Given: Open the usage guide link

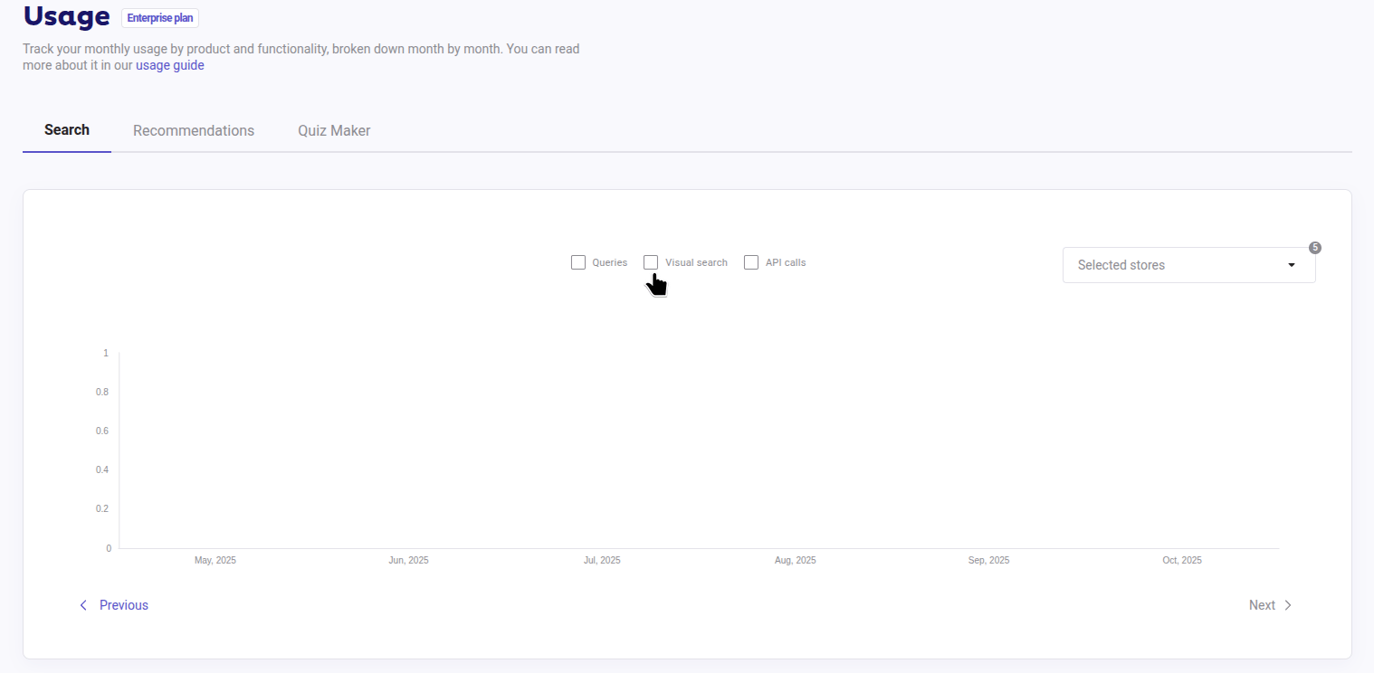Looking at the screenshot, I should pos(169,64).
